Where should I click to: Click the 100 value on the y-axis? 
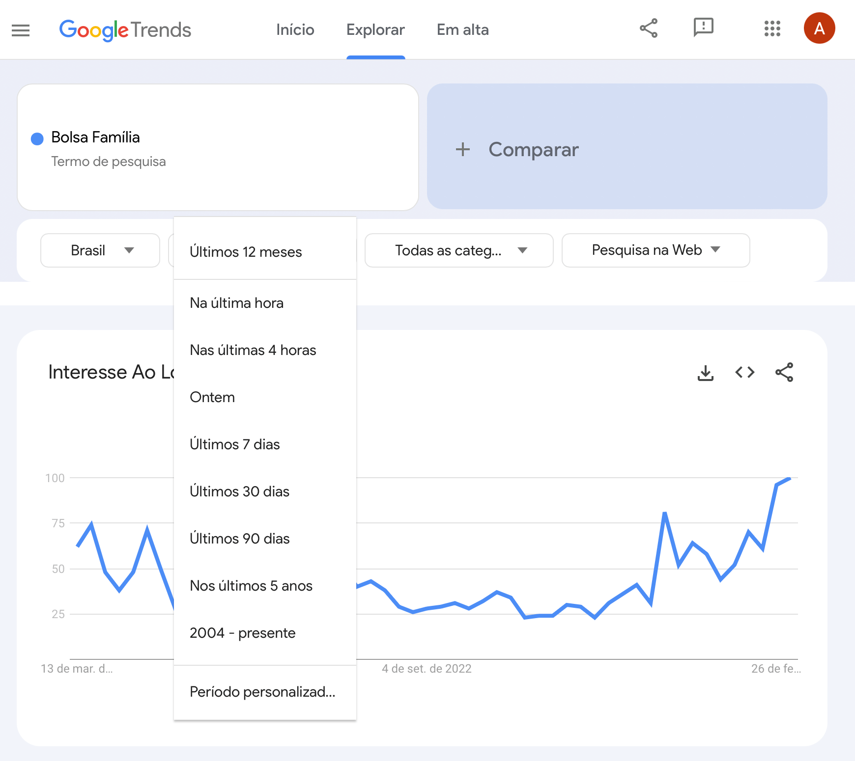55,478
